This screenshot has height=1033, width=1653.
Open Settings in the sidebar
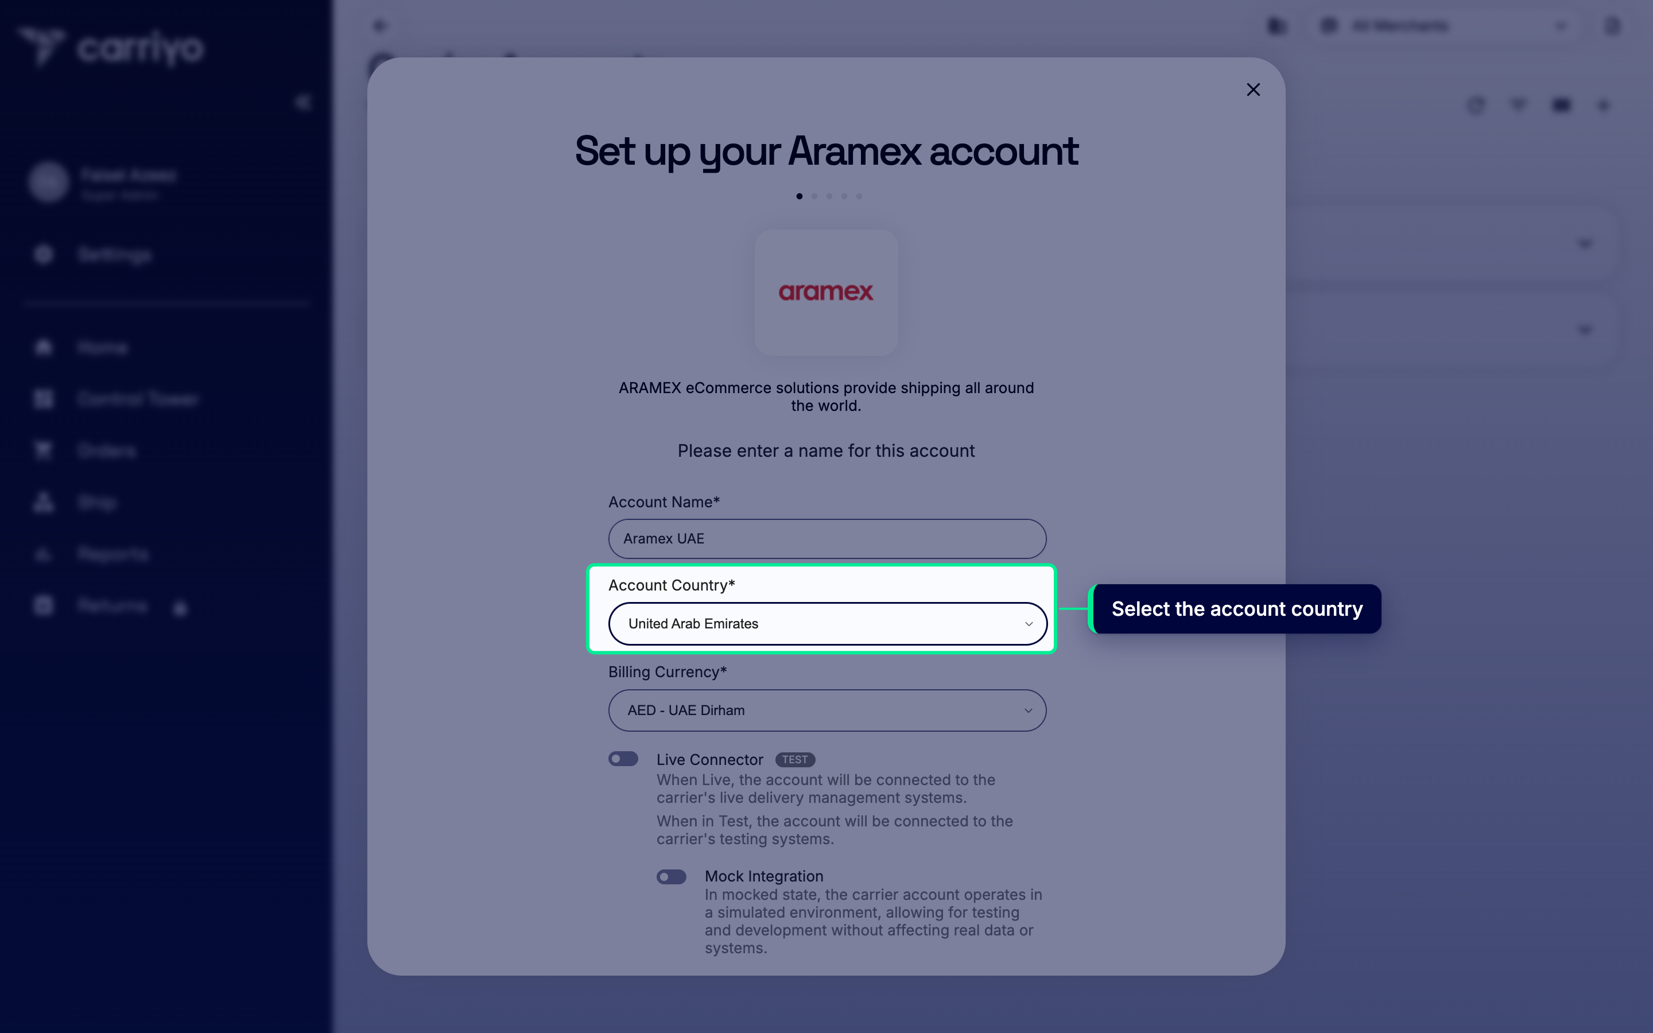click(x=114, y=255)
